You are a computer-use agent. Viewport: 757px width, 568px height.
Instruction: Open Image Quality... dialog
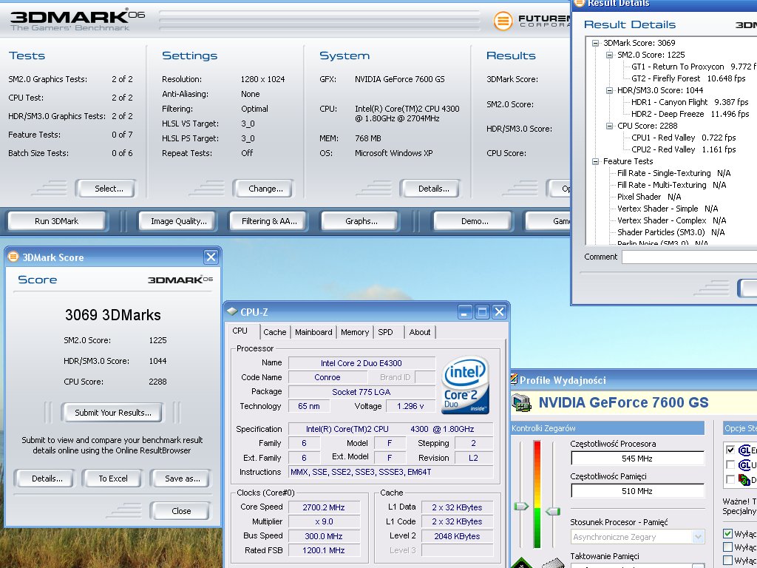point(178,220)
